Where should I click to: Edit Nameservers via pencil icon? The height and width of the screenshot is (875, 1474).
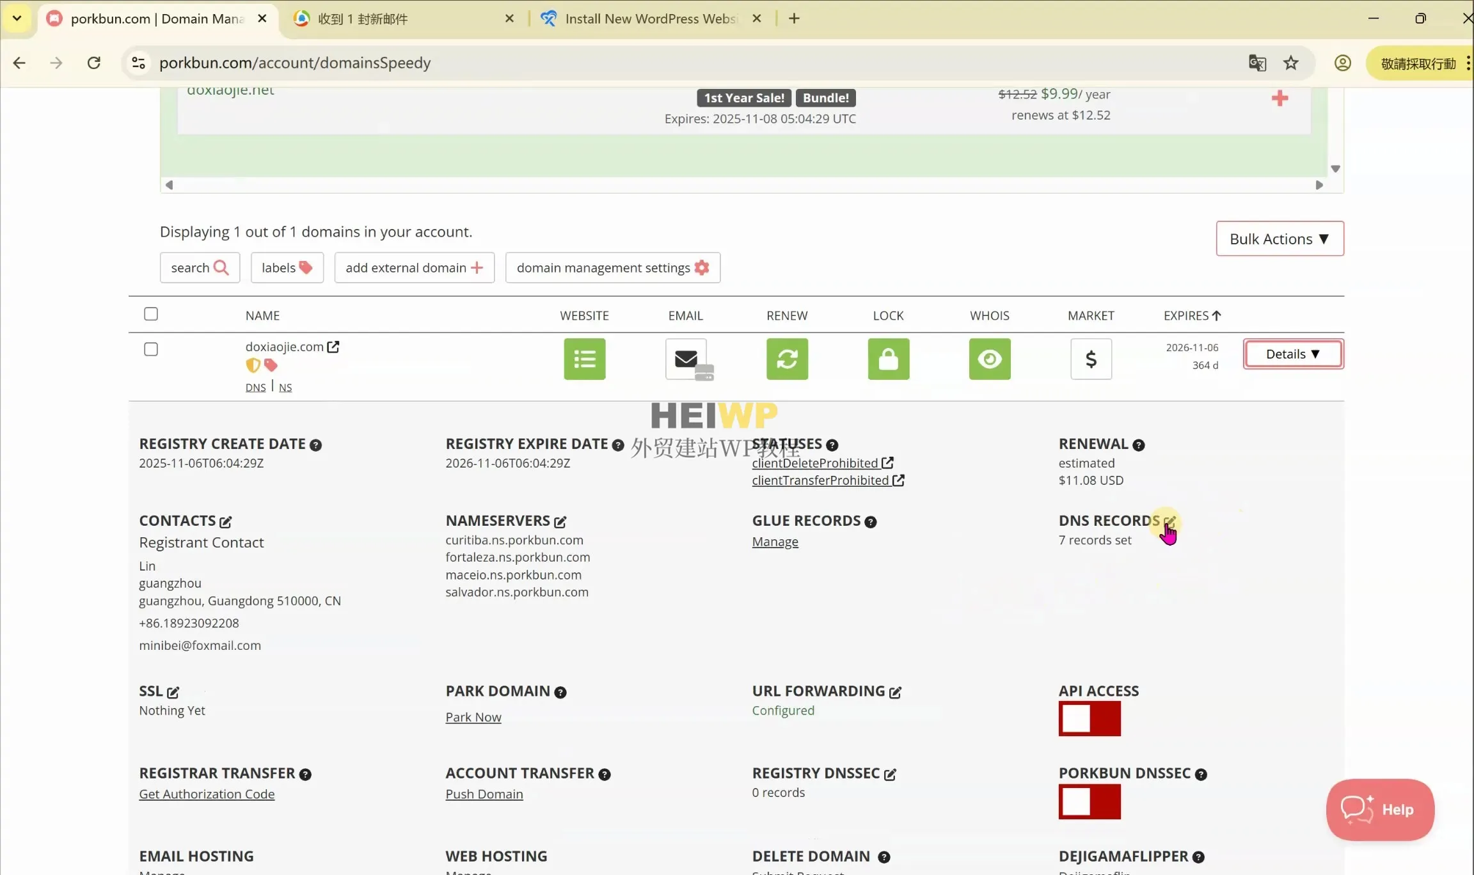(x=560, y=522)
